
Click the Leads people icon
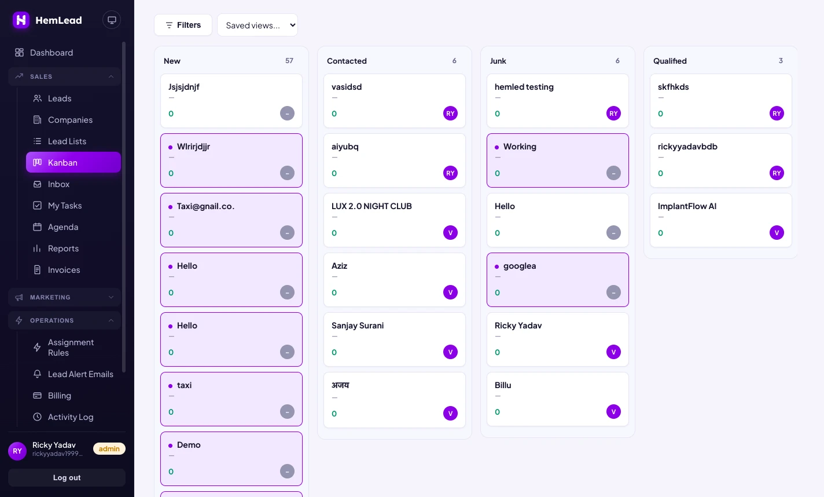[37, 98]
